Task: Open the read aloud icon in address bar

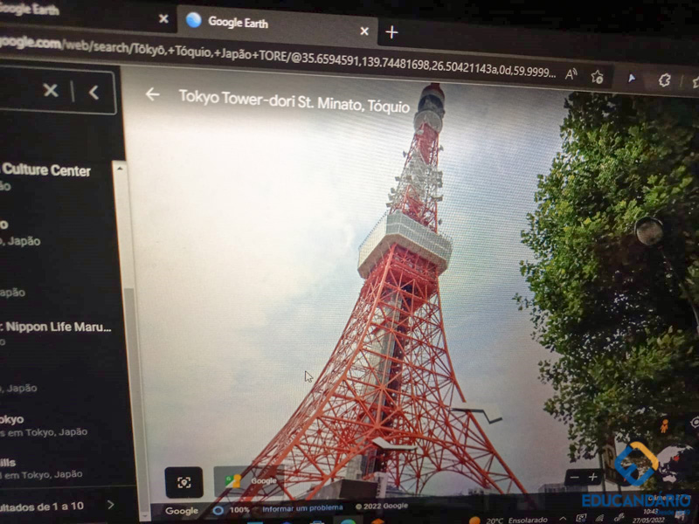Action: (x=571, y=75)
